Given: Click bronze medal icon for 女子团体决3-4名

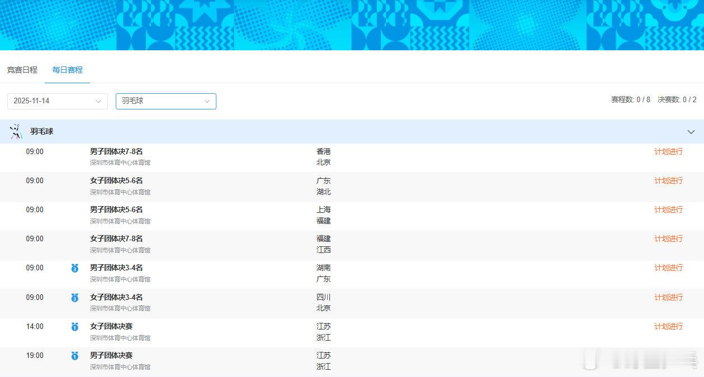Looking at the screenshot, I should pyautogui.click(x=75, y=298).
